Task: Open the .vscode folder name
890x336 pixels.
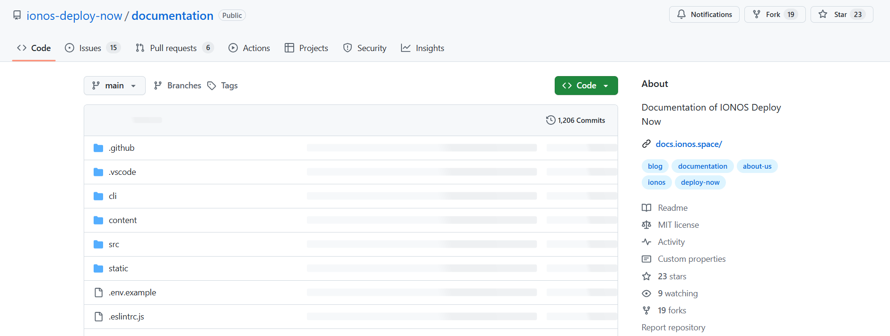Action: click(x=122, y=172)
